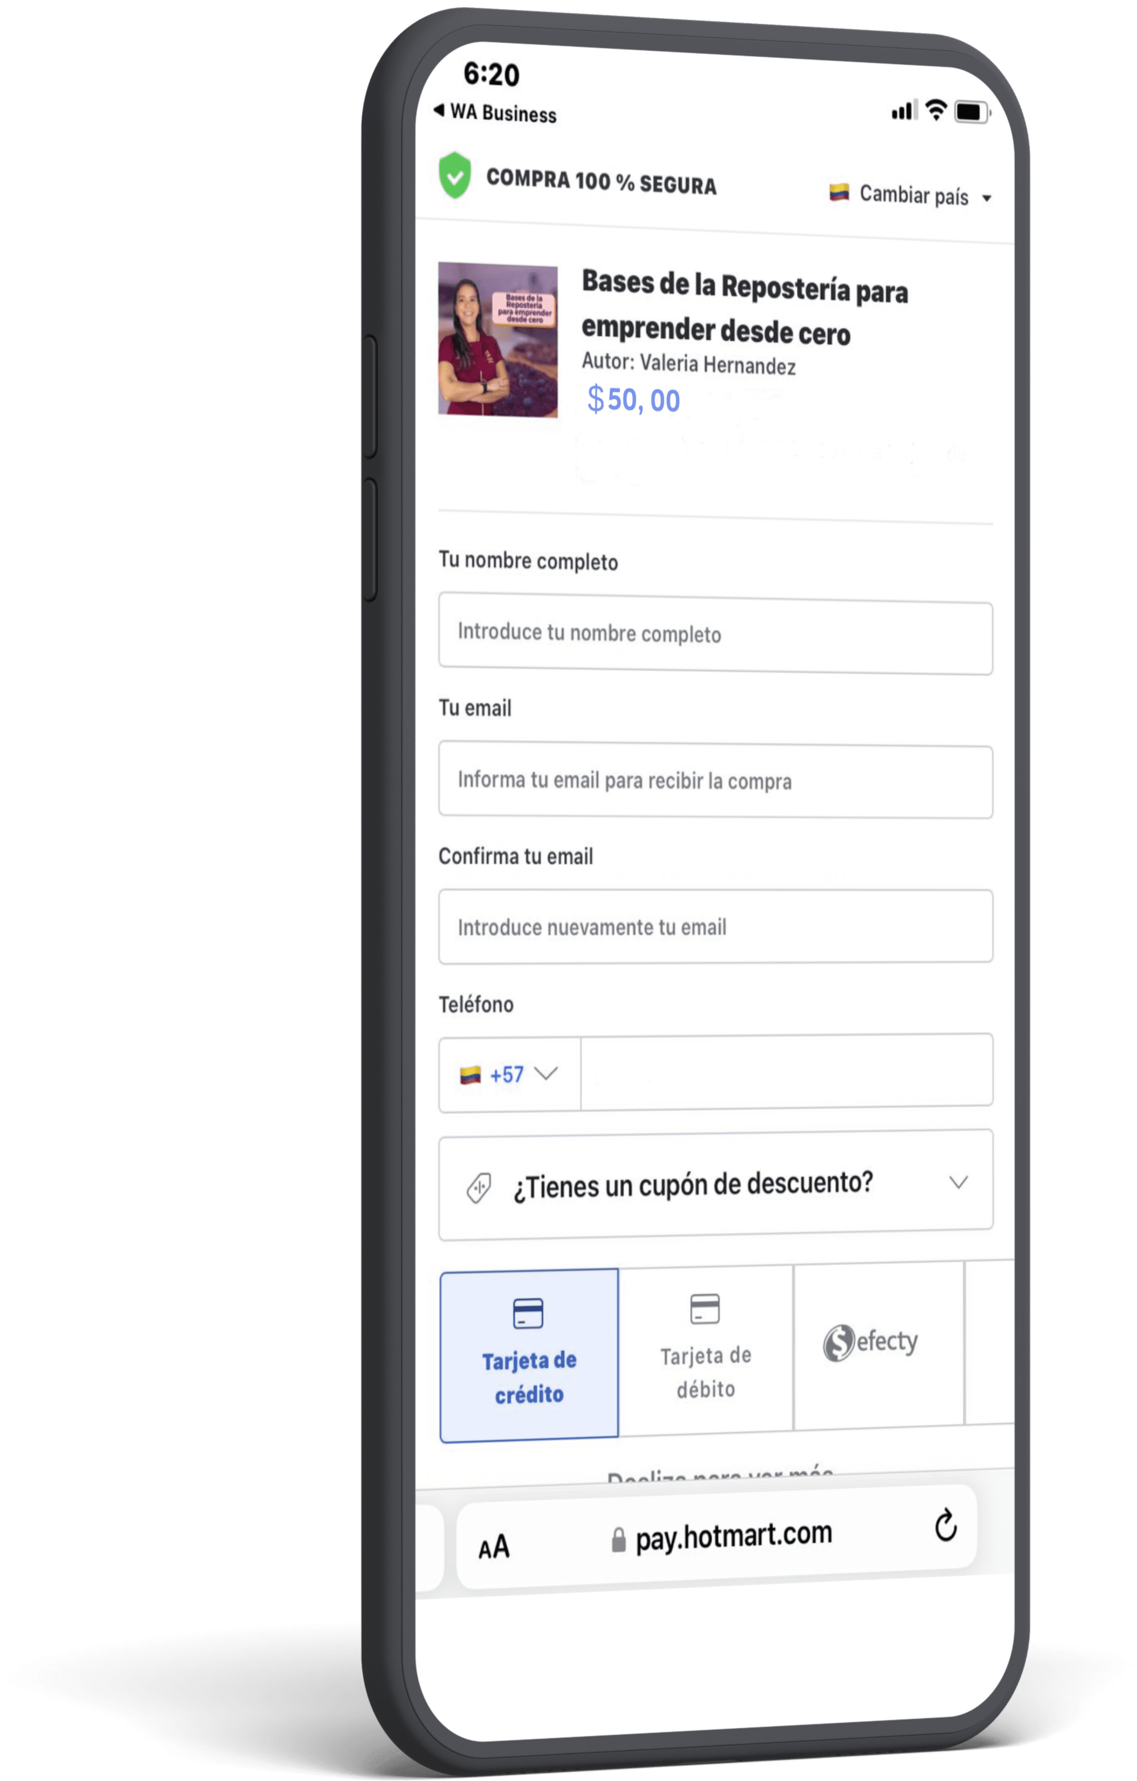Open the +57 country code selector
1137x1781 pixels.
509,1074
